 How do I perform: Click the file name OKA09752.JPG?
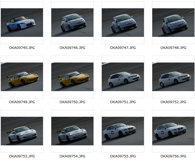pyautogui.click(x=173, y=102)
